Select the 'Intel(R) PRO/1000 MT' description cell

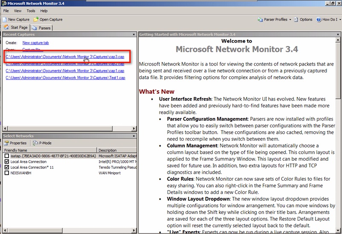coord(117,162)
